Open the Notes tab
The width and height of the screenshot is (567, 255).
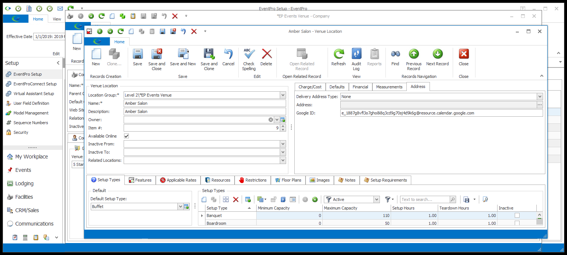(x=347, y=180)
